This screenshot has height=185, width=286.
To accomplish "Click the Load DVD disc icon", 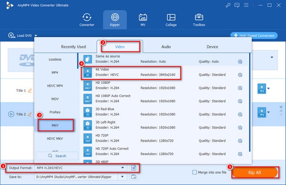I will pyautogui.click(x=11, y=35).
